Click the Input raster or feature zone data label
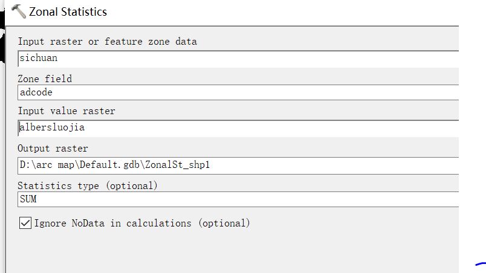 point(107,42)
